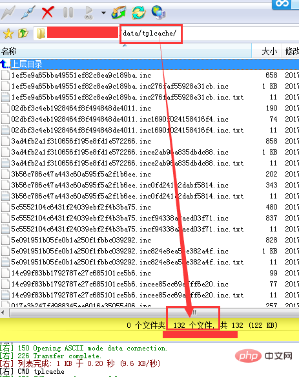299x377 pixels.
Task: Click the yellow star bookmarks icon
Action: click(8, 34)
